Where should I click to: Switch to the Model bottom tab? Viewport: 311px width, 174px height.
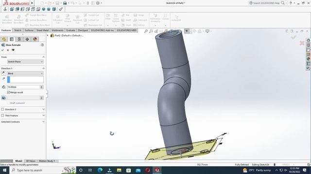point(18,161)
